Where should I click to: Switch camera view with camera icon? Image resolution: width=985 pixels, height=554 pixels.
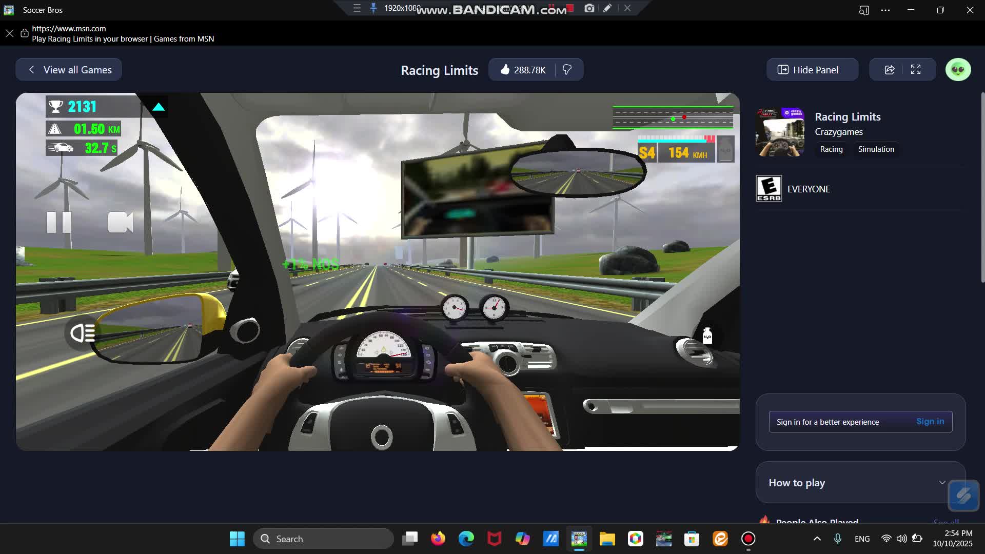pyautogui.click(x=121, y=222)
